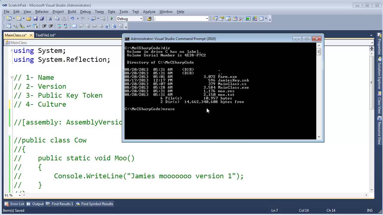Switch to the TextFile1.txt tab
Viewport: 383px width, 215px height.
(x=45, y=35)
